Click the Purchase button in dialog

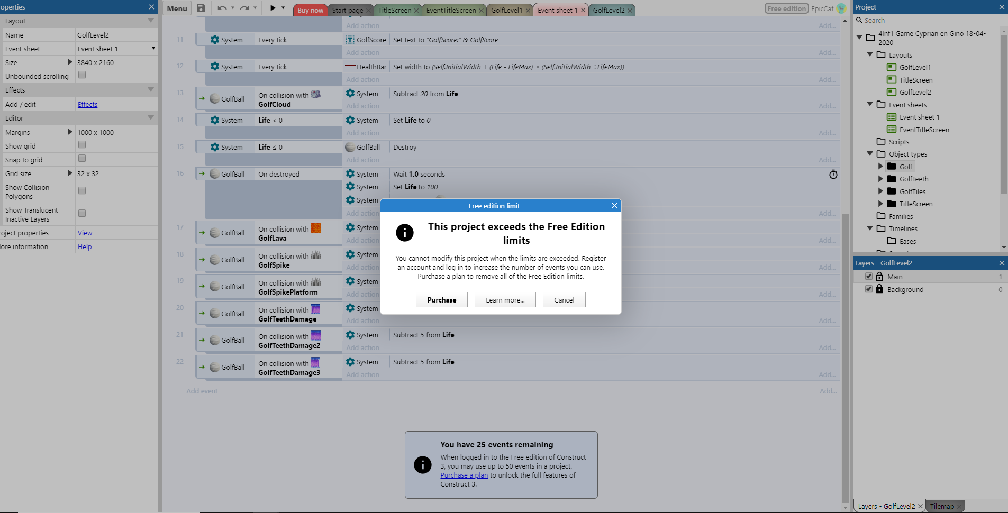[x=441, y=300]
